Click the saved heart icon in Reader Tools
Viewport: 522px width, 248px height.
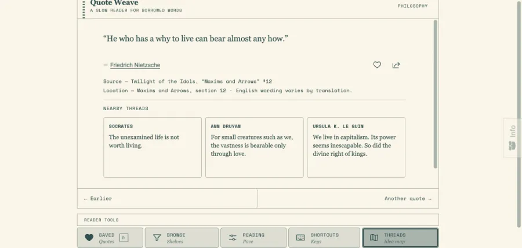89,238
